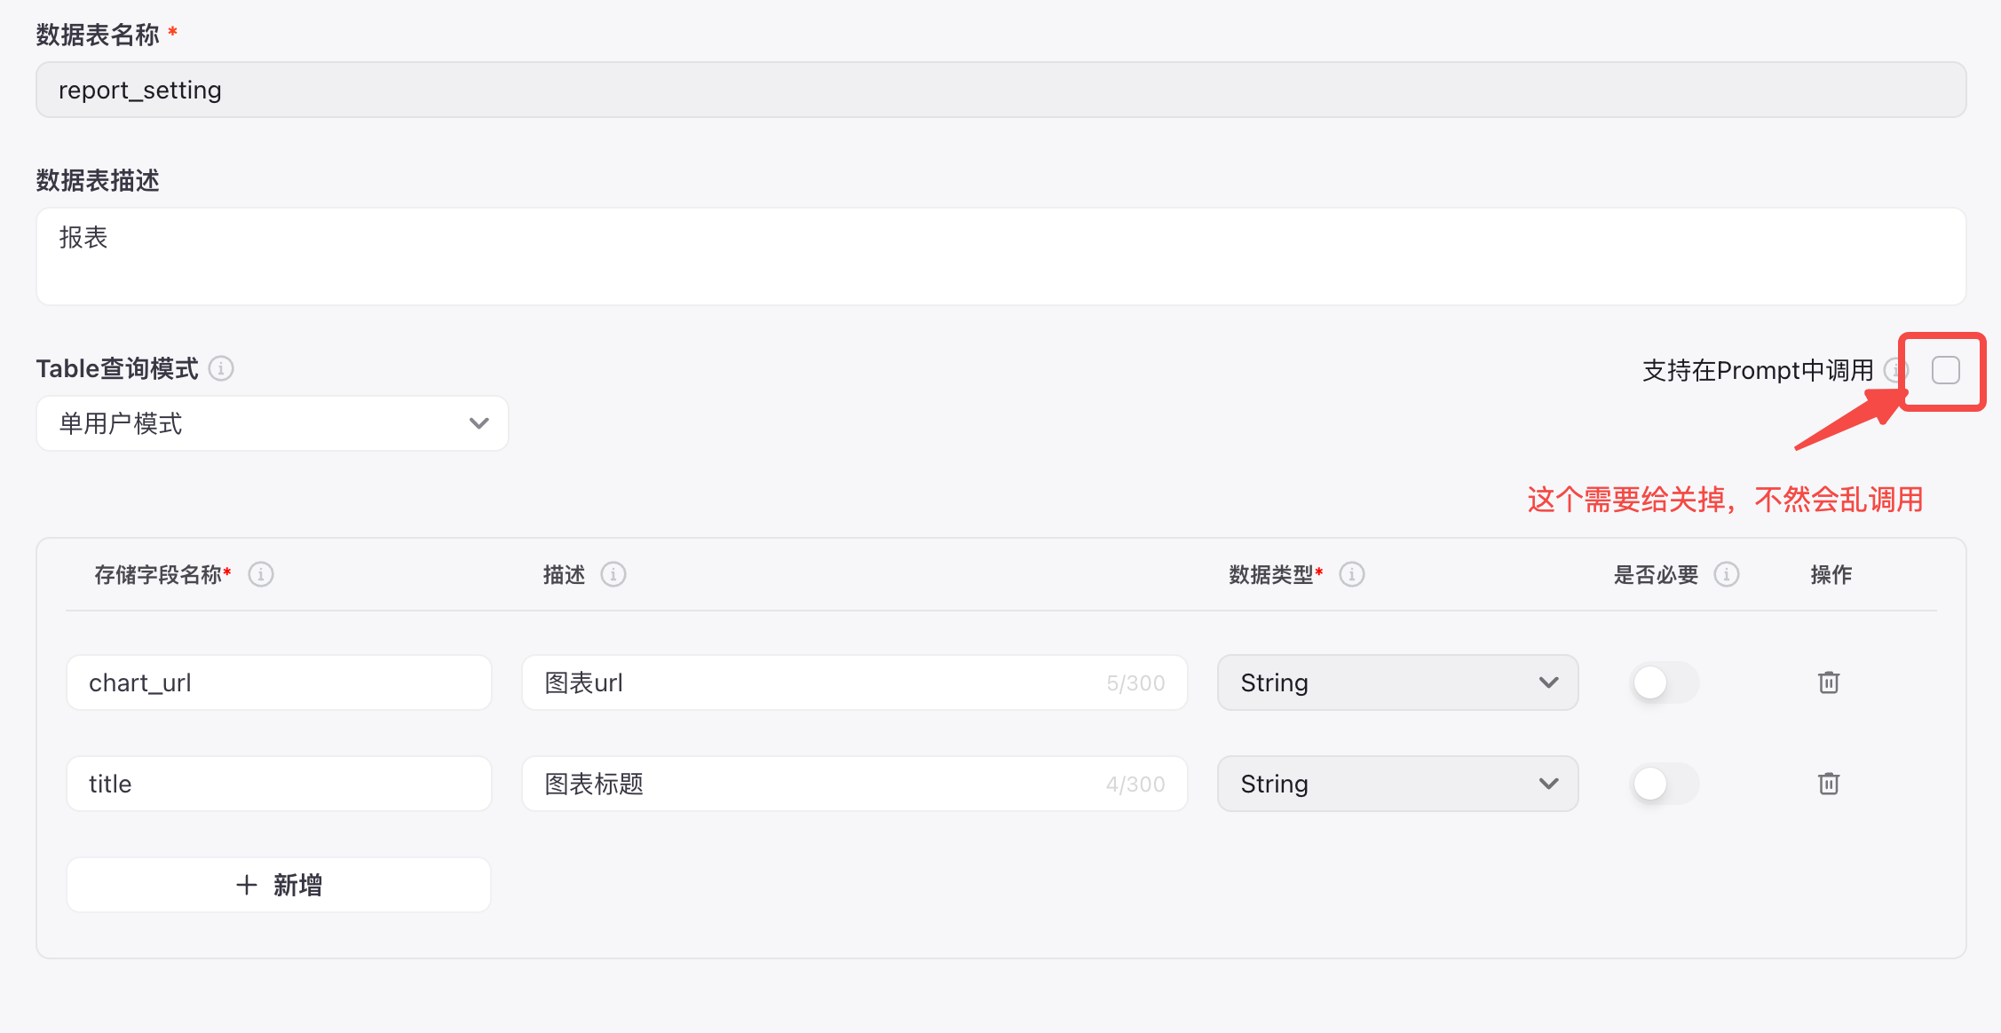Open the 单用户模式 query mode dropdown
Viewport: 2001px width, 1033px height.
point(272,423)
